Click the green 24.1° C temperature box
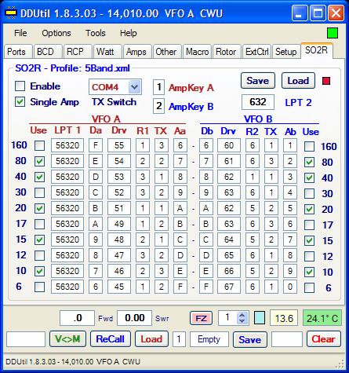 coord(322,318)
